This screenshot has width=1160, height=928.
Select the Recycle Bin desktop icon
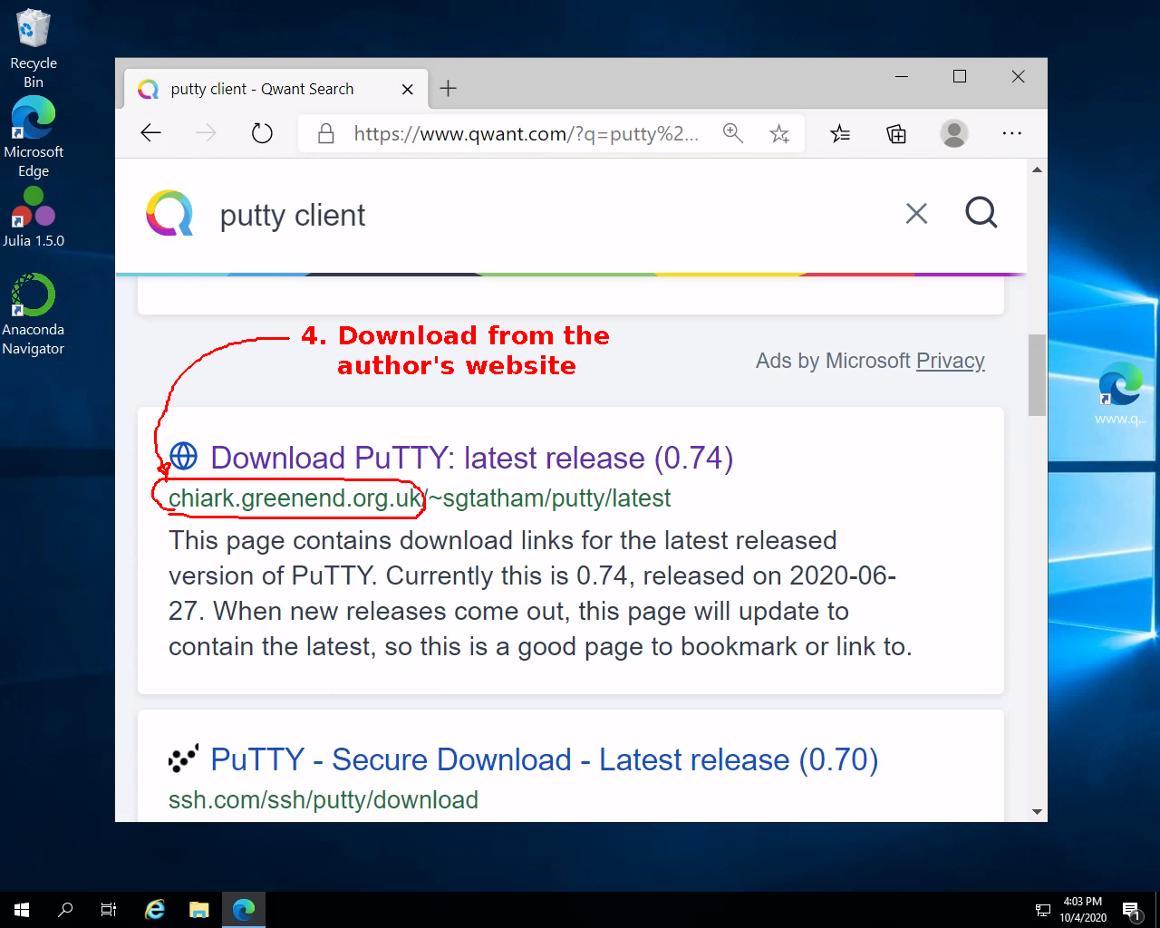tap(34, 48)
